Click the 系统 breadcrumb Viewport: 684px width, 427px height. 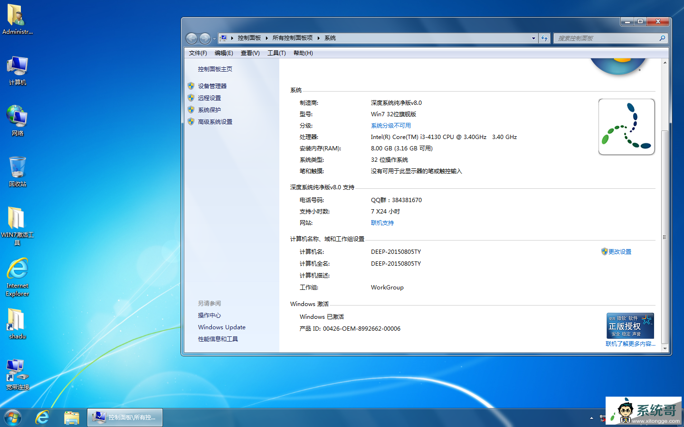(330, 38)
